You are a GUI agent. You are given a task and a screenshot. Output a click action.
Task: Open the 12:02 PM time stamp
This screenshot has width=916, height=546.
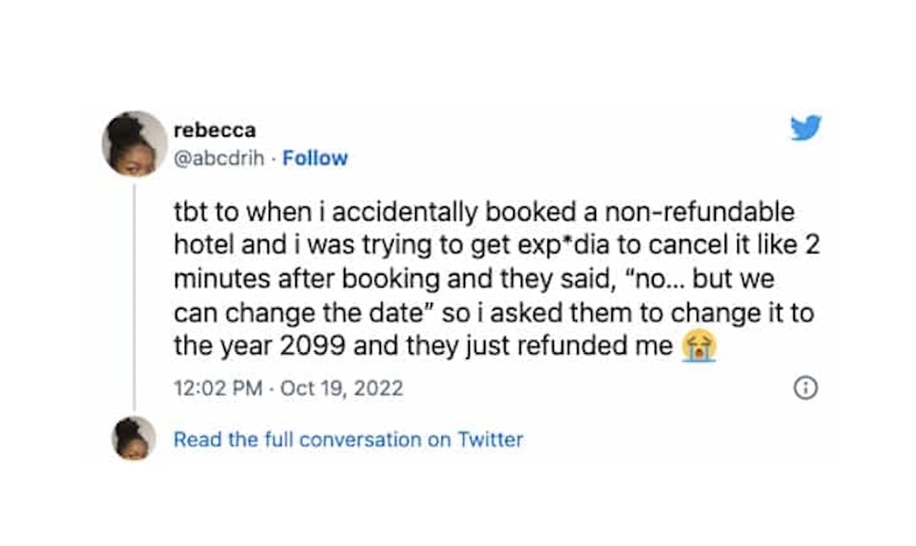tap(218, 388)
